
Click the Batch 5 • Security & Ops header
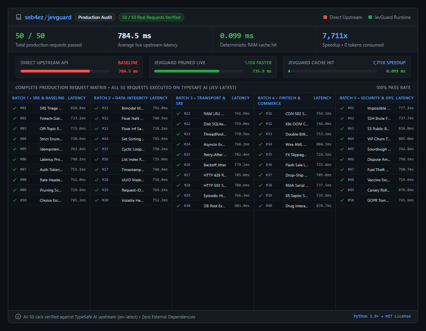click(x=366, y=98)
